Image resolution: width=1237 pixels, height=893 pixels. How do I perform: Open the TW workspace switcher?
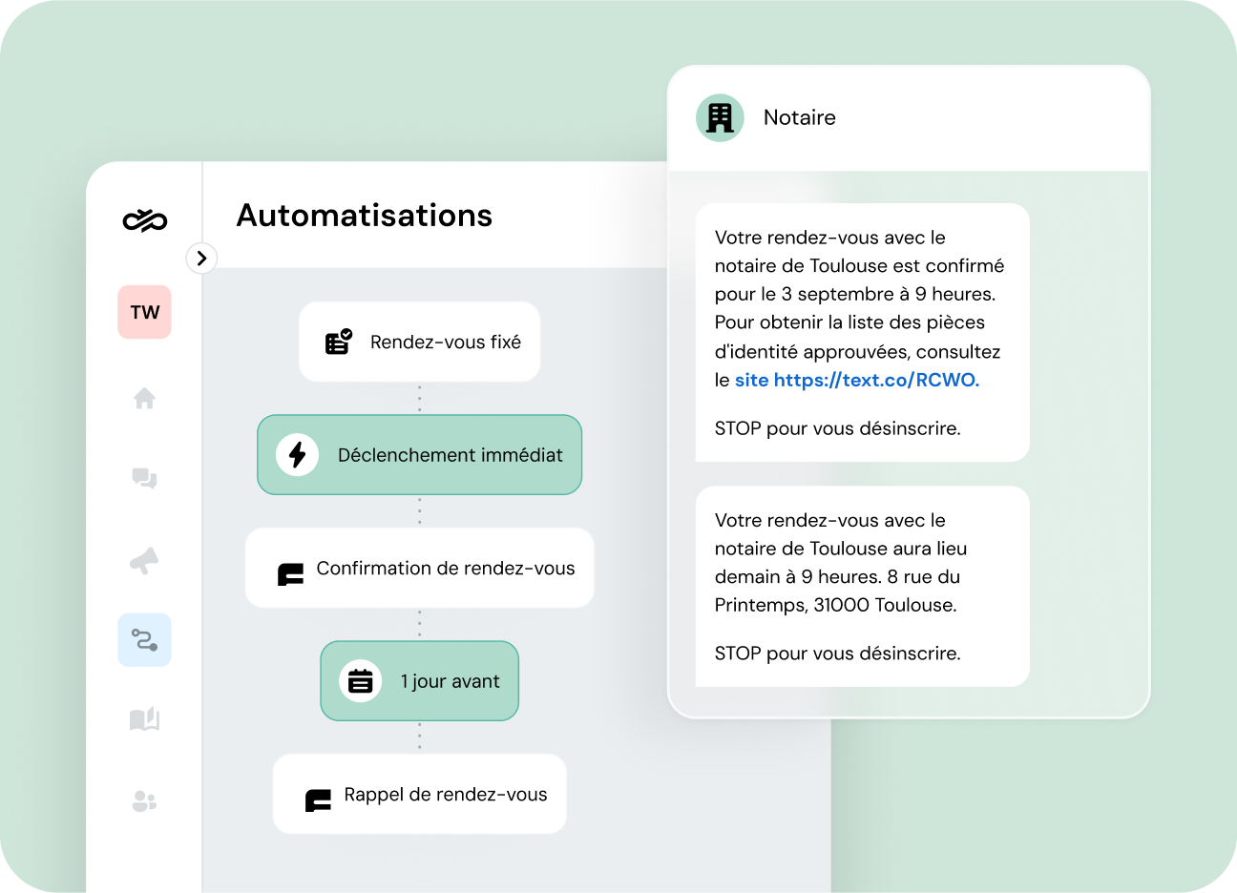144,312
